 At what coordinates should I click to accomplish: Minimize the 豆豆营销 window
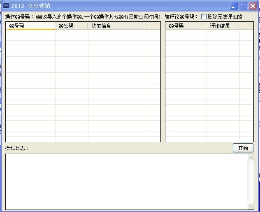(234, 6)
